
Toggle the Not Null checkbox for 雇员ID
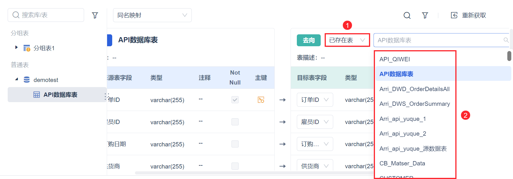235,122
